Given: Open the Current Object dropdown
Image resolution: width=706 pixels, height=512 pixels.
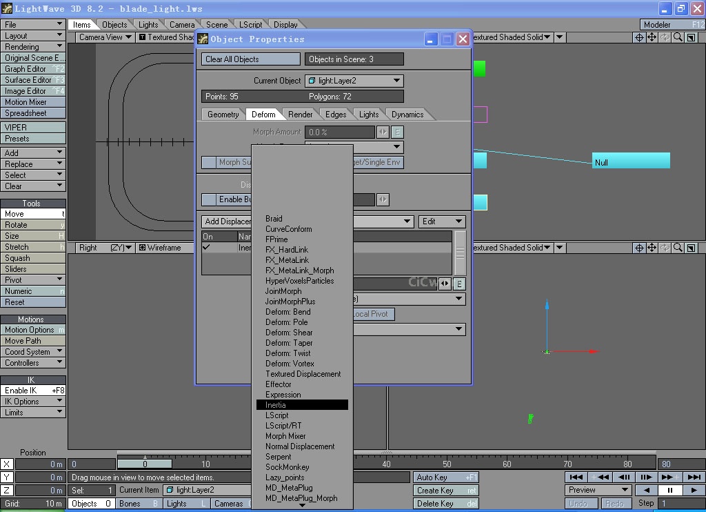Looking at the screenshot, I should (x=354, y=81).
